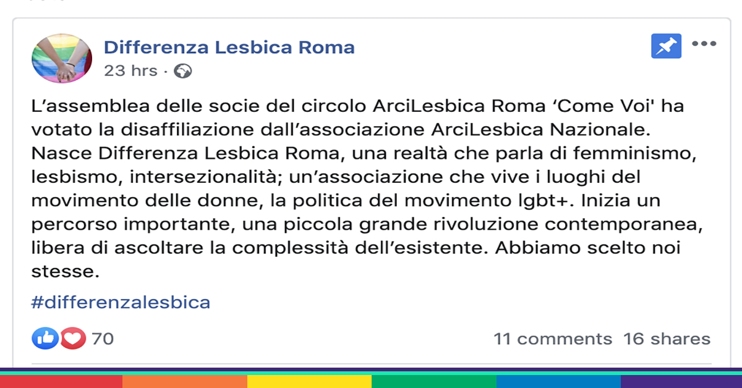The image size is (742, 388).
Task: Click the thin teal line above rainbow
Action: [x=371, y=373]
